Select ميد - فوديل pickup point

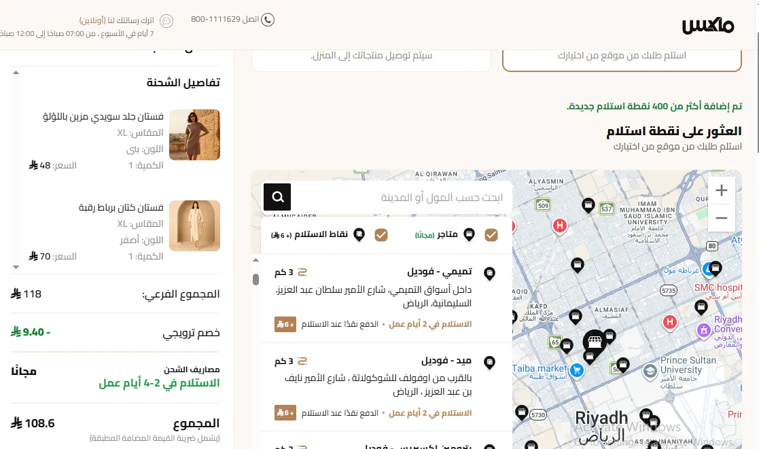click(386, 387)
